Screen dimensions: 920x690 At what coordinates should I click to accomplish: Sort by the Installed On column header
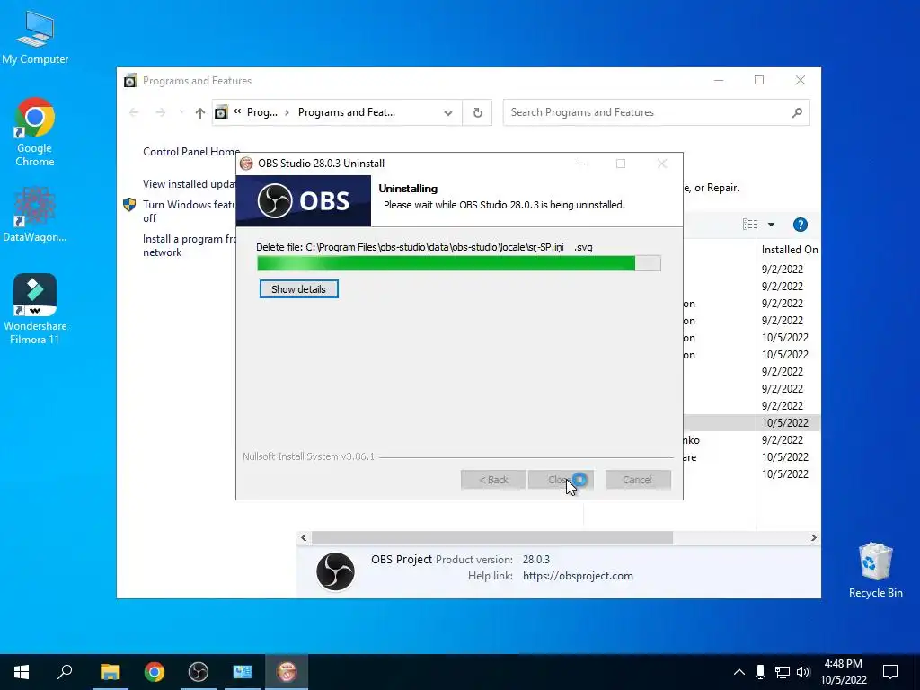[x=789, y=250]
